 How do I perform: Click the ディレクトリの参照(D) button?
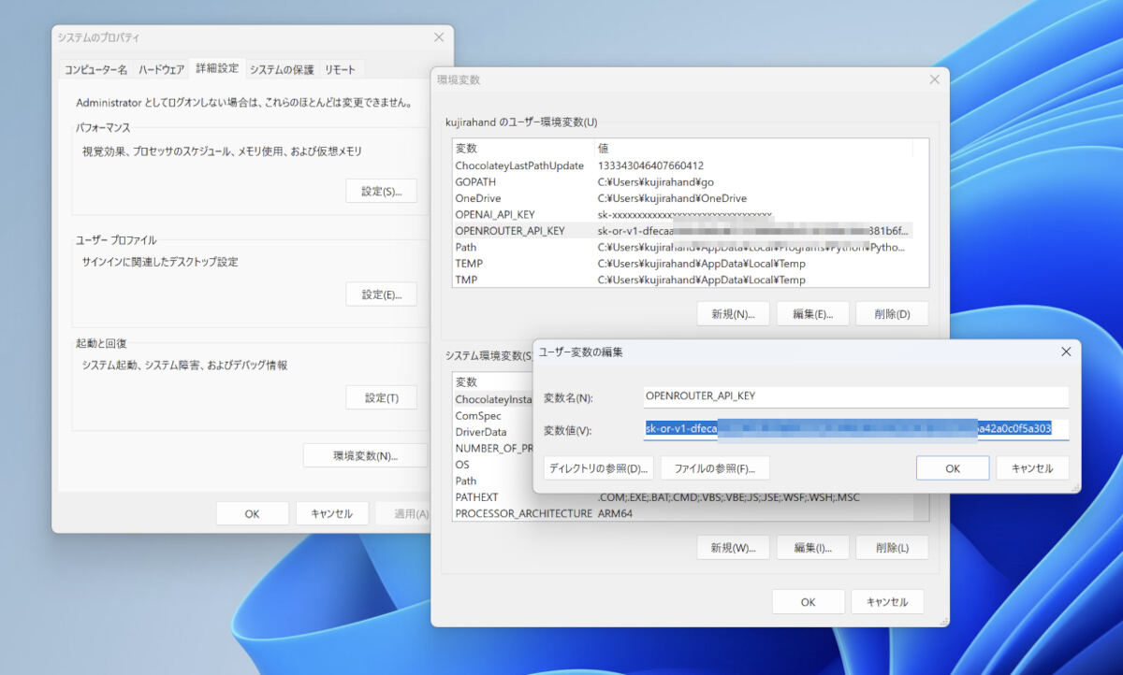pos(599,467)
